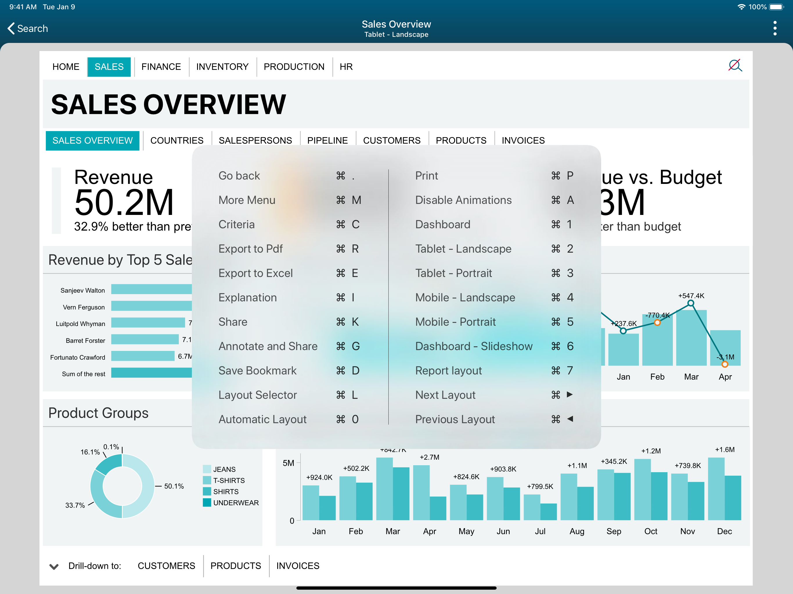Choose Criteria in the shortcut list
Screen dimensions: 793x594
point(290,224)
